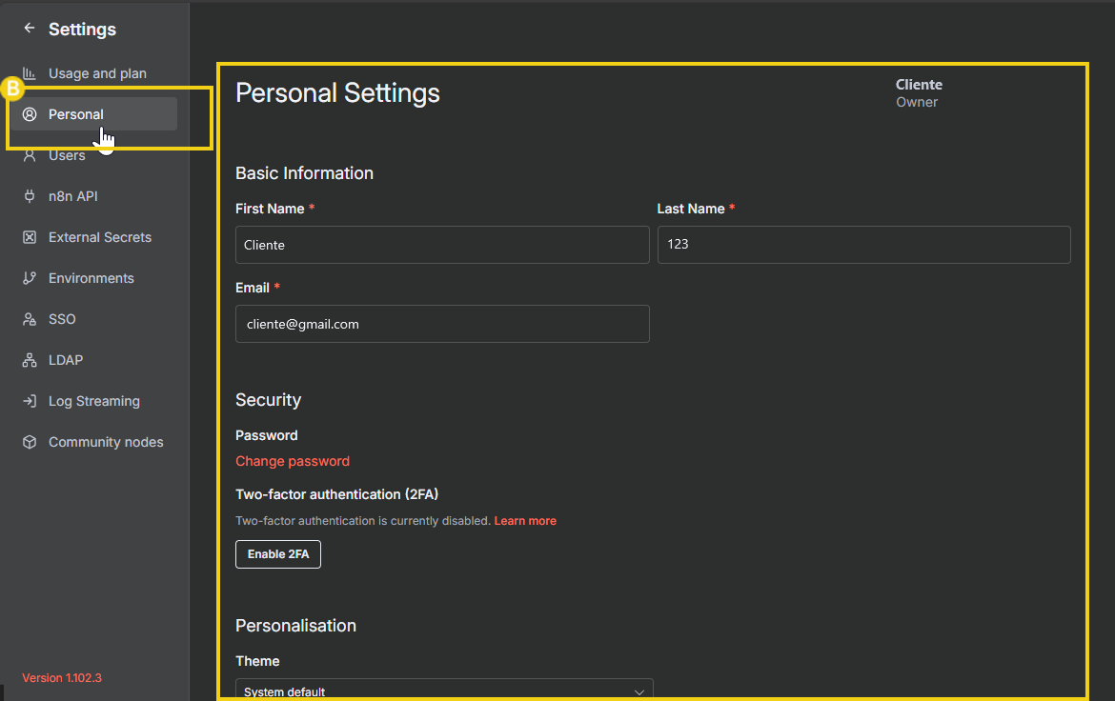Click the Usage and plan chart icon
The width and height of the screenshot is (1115, 701).
30,73
